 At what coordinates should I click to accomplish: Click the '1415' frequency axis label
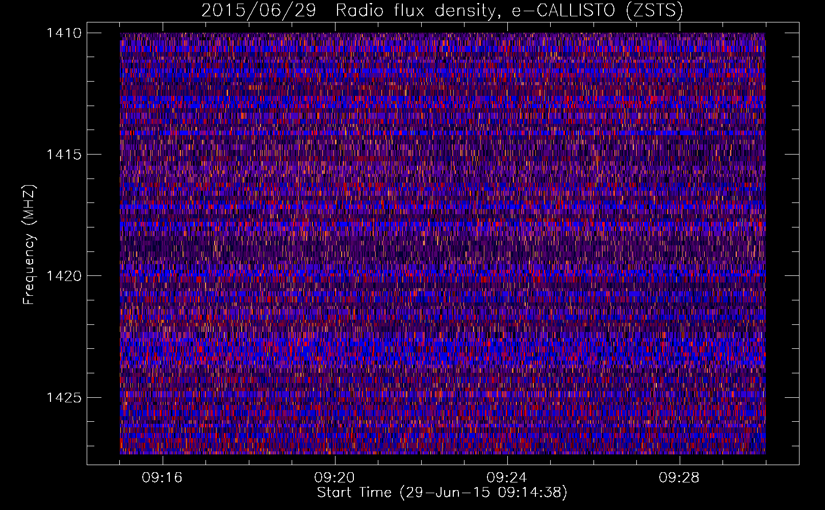[64, 155]
